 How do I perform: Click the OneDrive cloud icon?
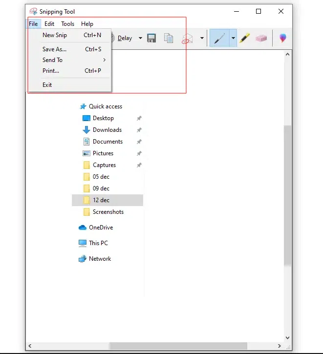(83, 228)
